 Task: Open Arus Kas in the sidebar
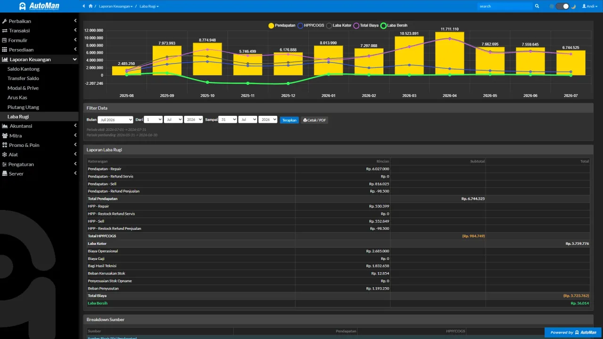[x=17, y=97]
